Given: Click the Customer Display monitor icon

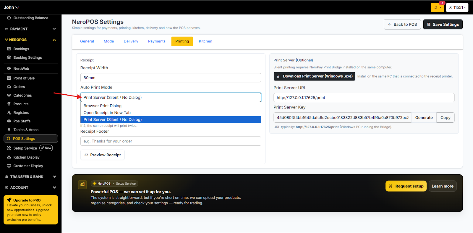Looking at the screenshot, I should [9, 166].
